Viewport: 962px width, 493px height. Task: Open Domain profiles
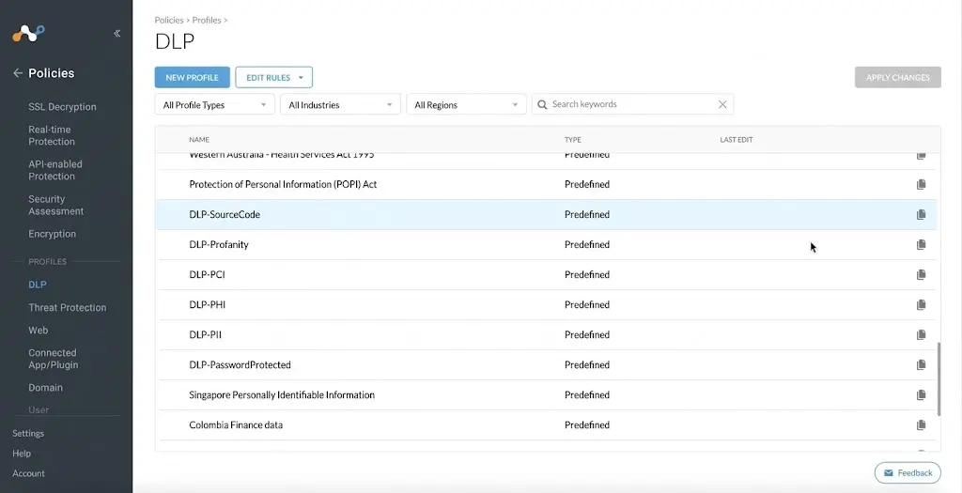(x=45, y=388)
